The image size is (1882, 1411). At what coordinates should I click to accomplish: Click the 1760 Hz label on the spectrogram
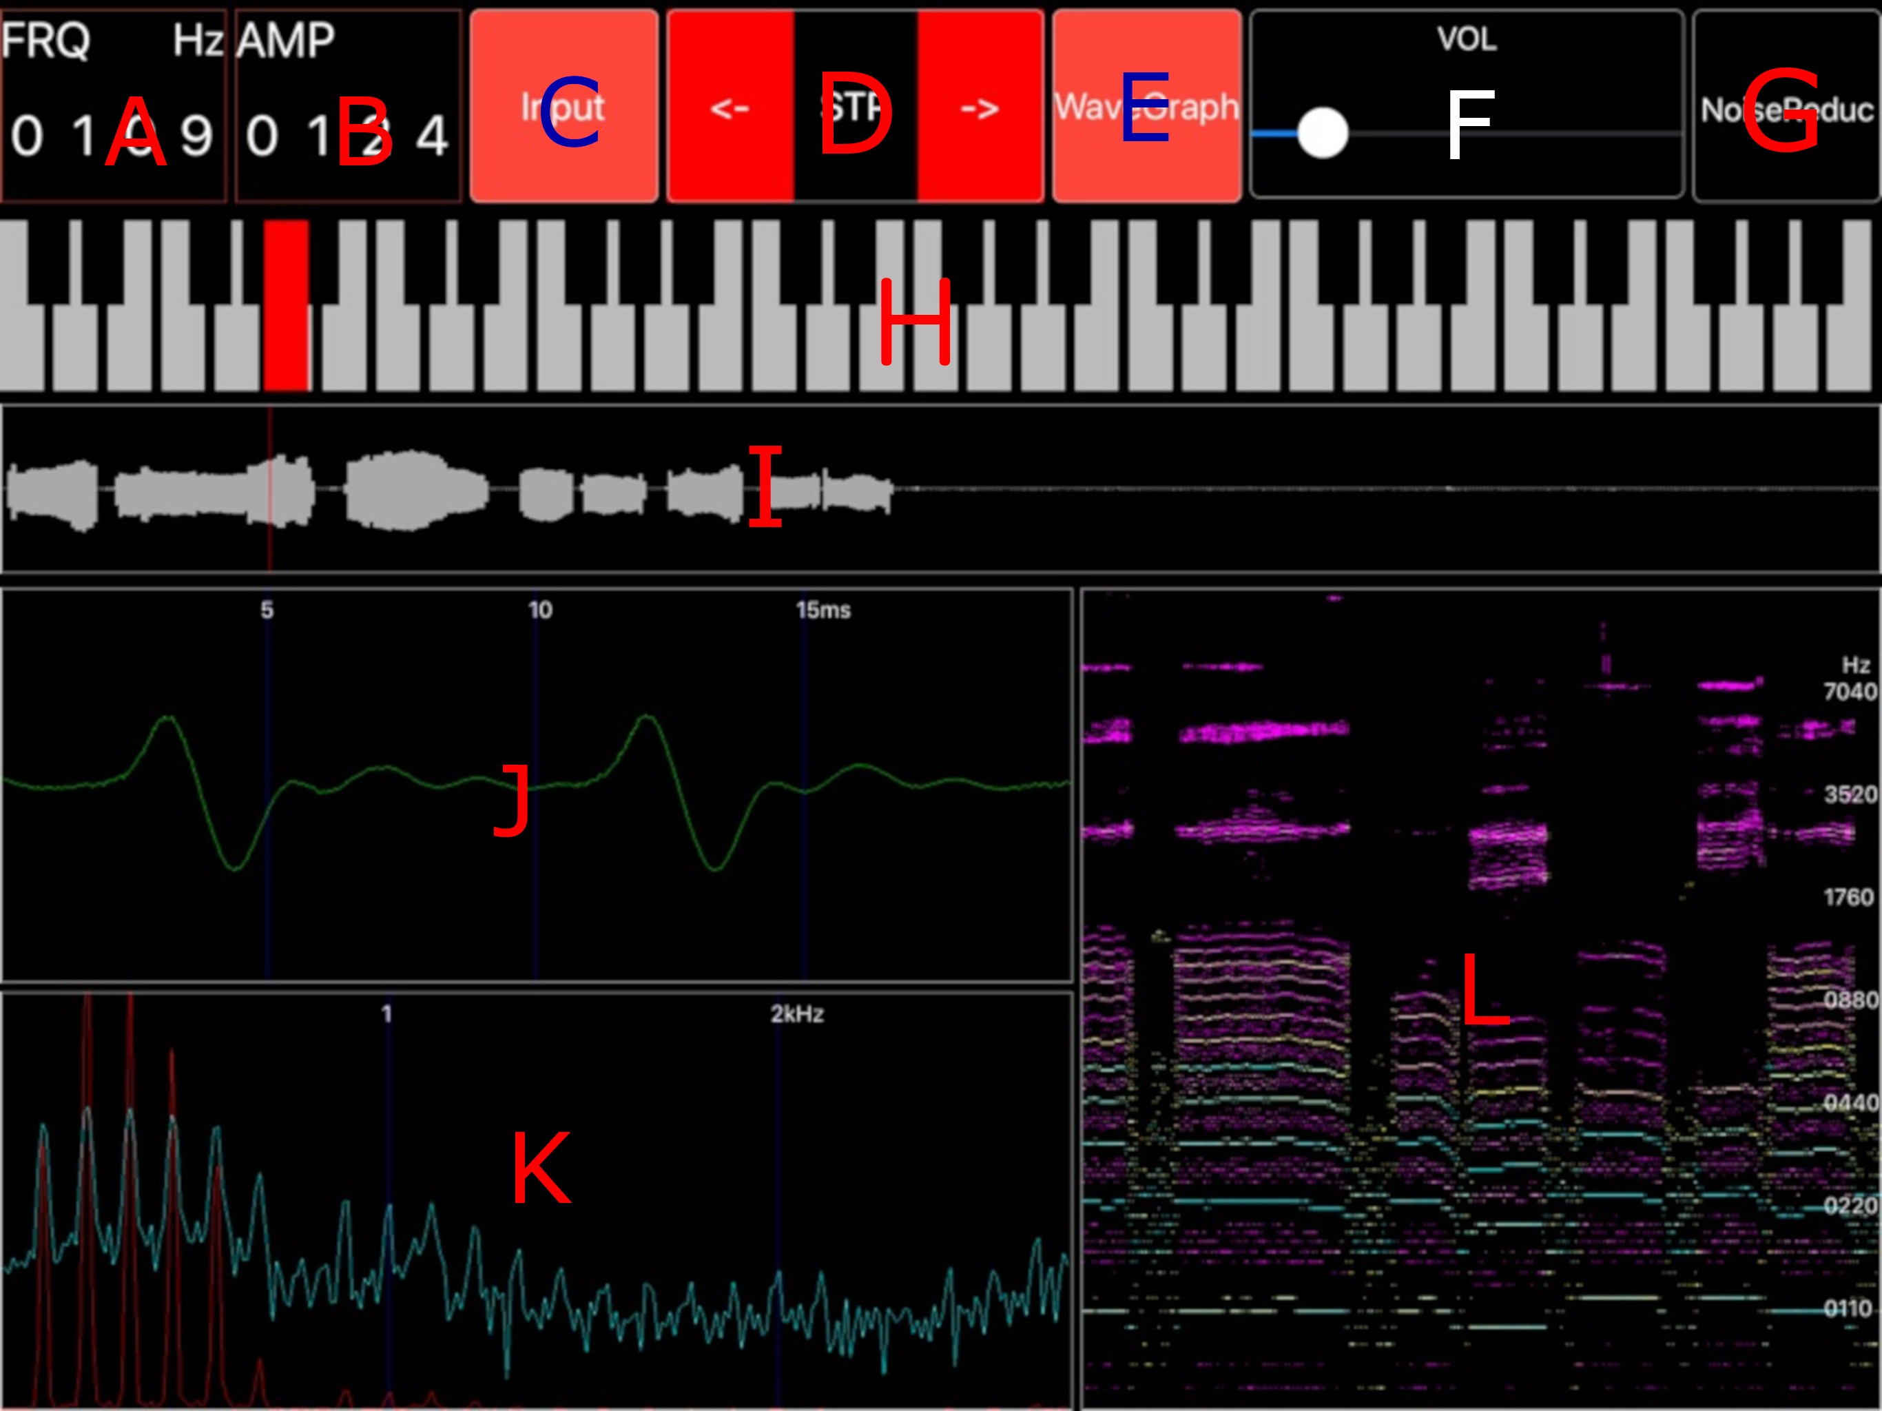[1850, 897]
